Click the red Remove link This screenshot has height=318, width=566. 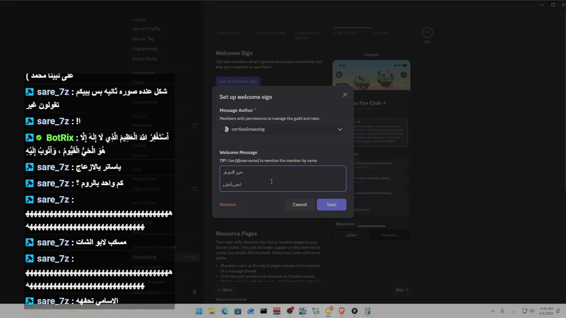pyautogui.click(x=228, y=204)
